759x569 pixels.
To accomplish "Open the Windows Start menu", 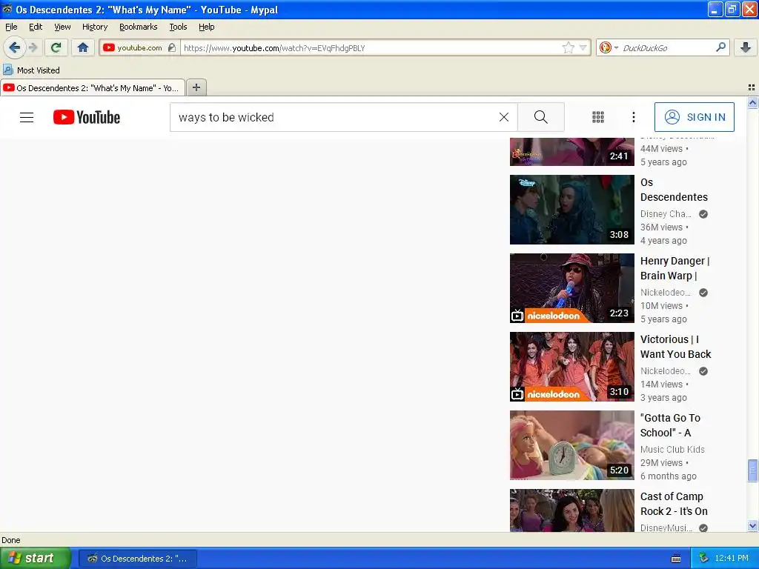I will (36, 558).
